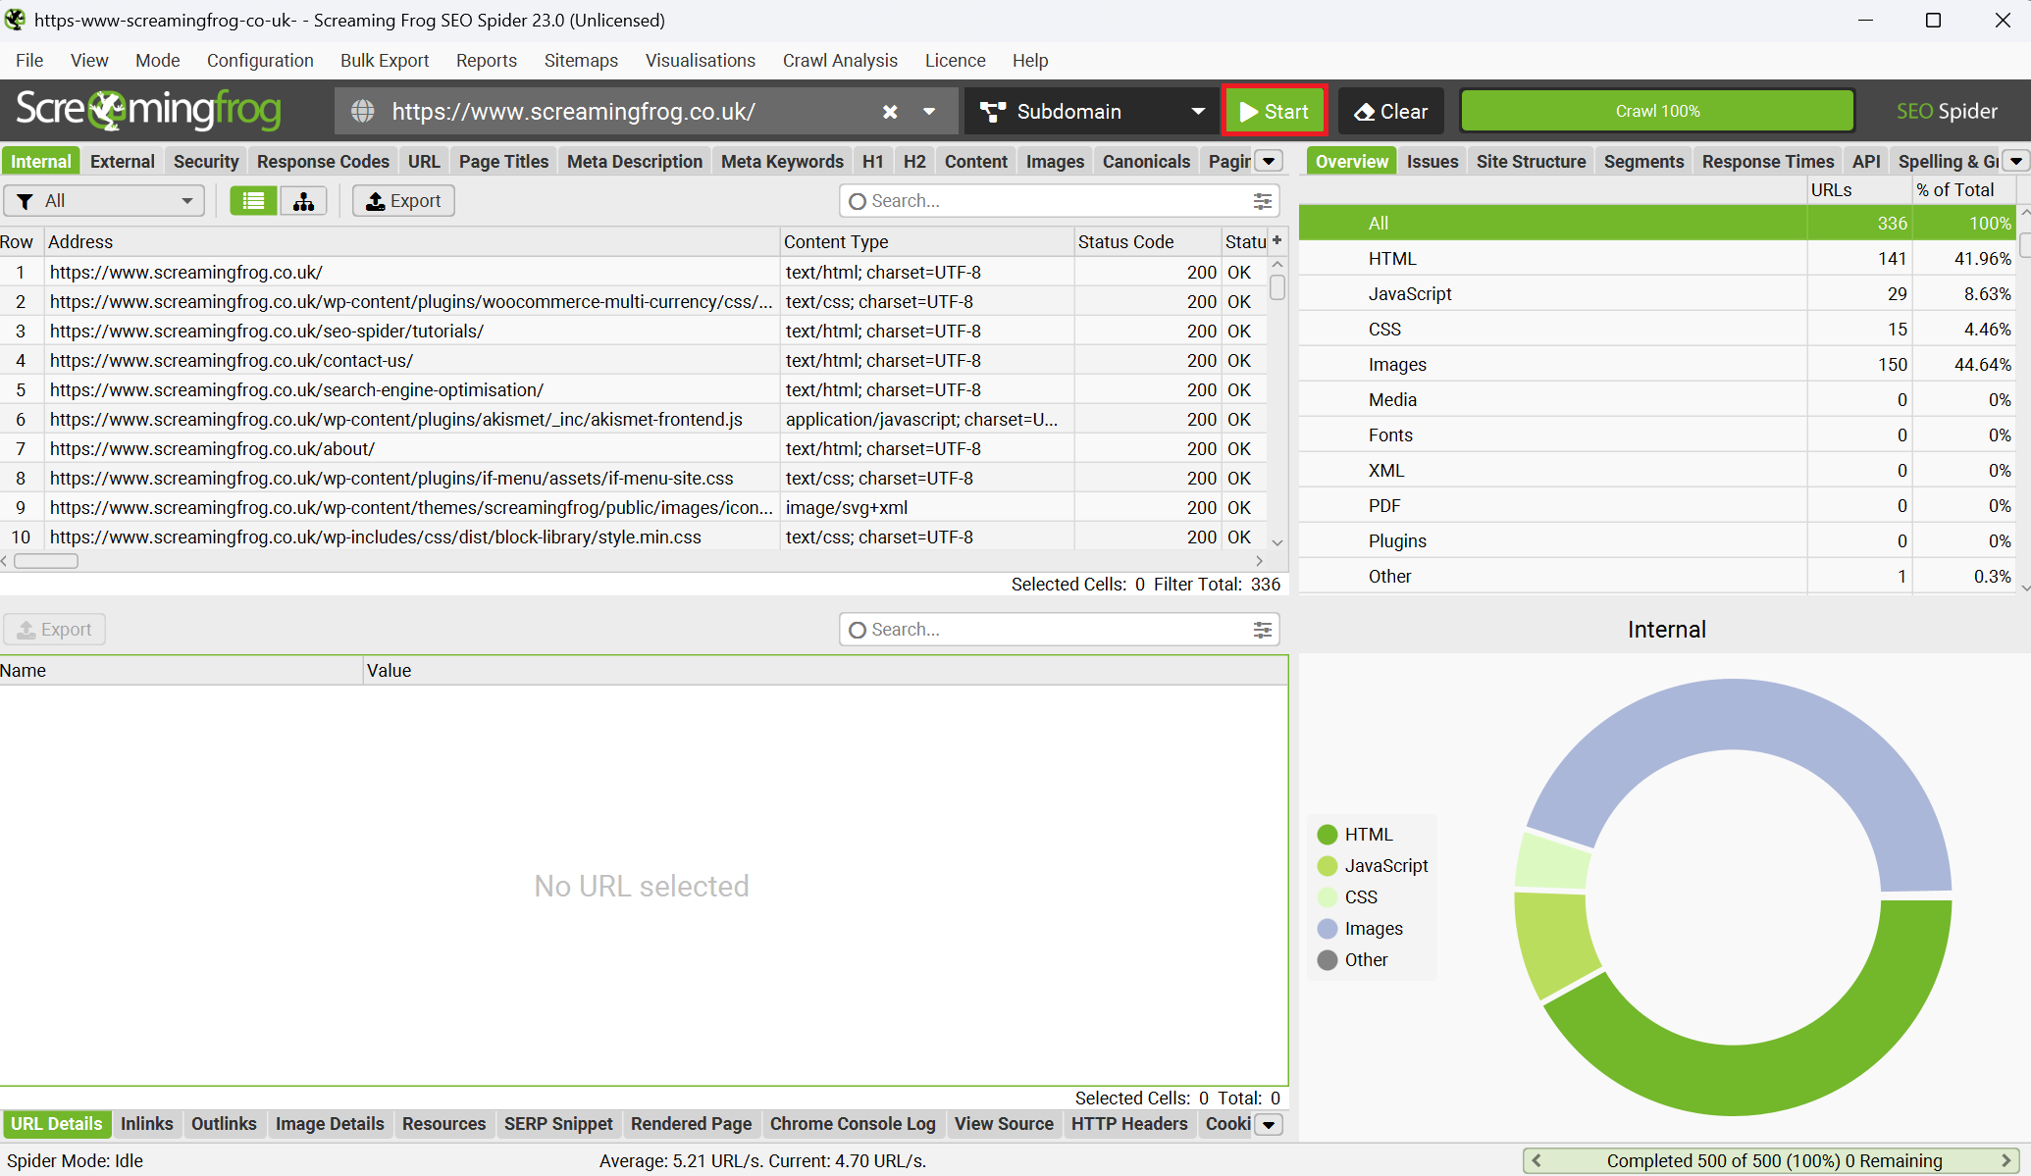
Task: Select the JavaScript row in Overview
Action: pyautogui.click(x=1409, y=294)
